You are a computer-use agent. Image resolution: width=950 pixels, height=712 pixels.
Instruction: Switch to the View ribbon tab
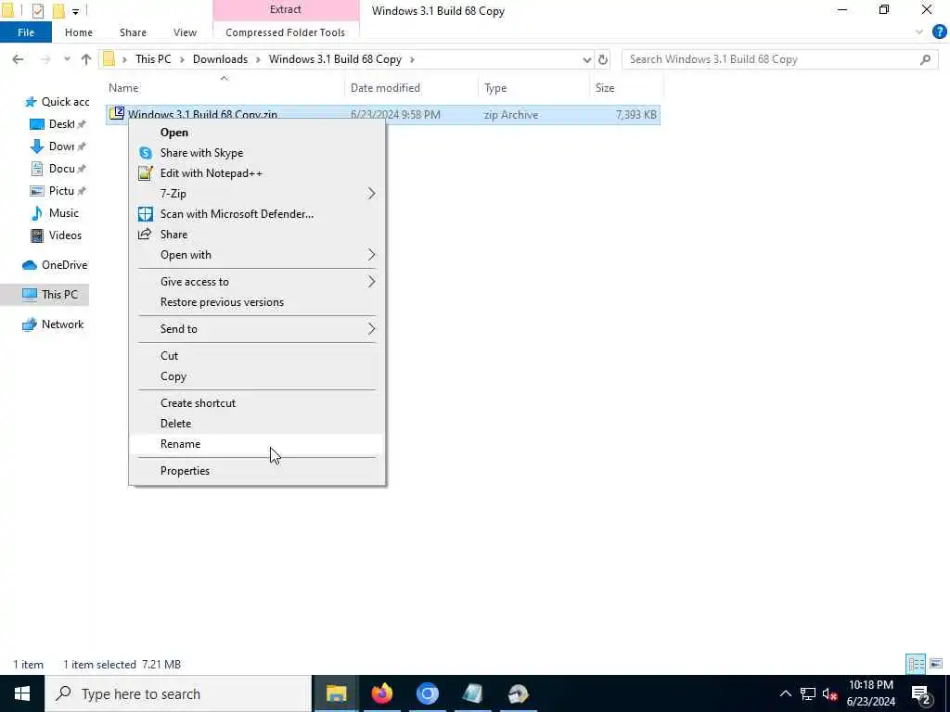coord(185,32)
